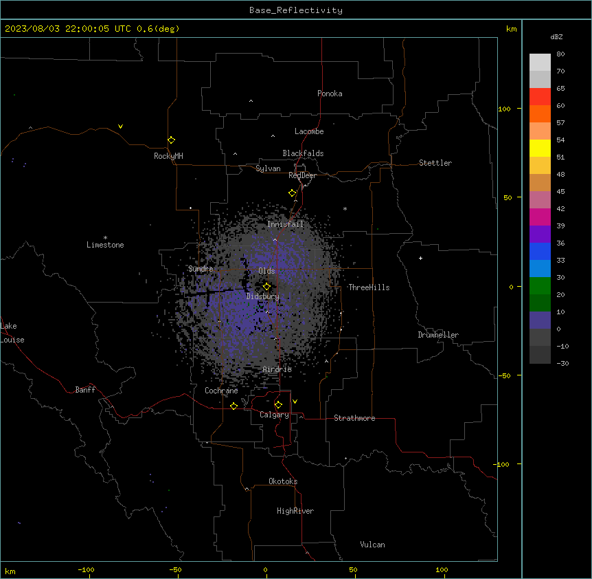Image resolution: width=592 pixels, height=579 pixels.
Task: Click the HighRiver label
Action: 295,511
